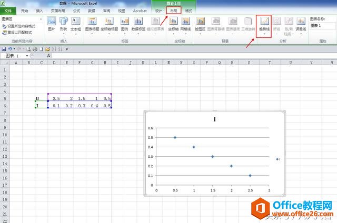
Task: Open the 形状 shapes gallery icon
Action: (63, 21)
